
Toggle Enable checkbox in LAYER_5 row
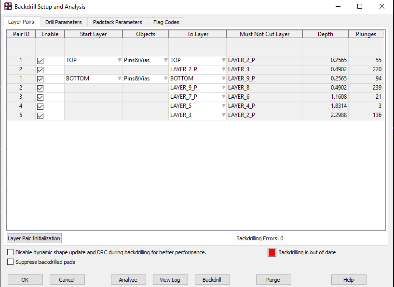(40, 106)
